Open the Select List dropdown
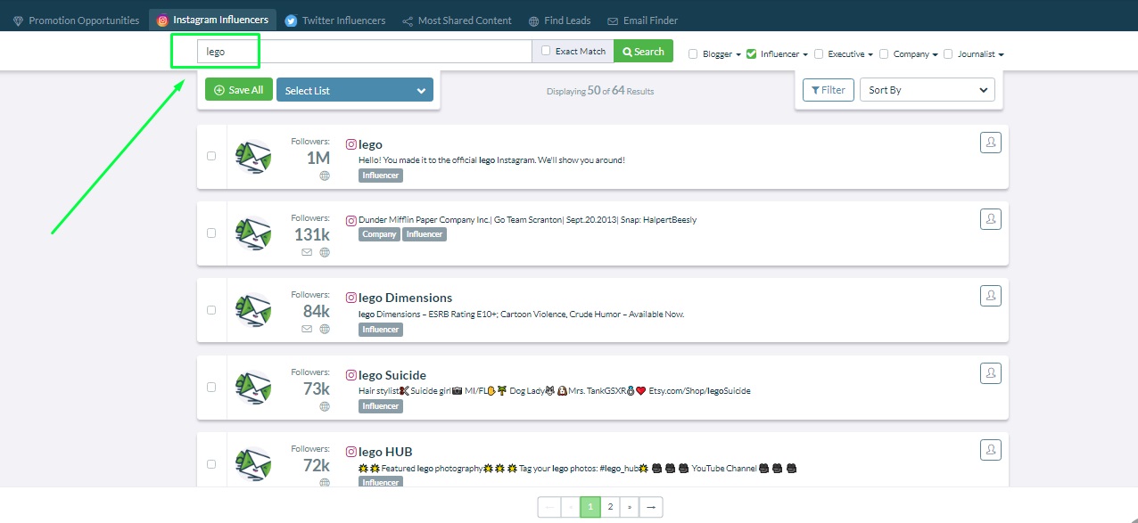This screenshot has width=1138, height=523. coord(355,90)
